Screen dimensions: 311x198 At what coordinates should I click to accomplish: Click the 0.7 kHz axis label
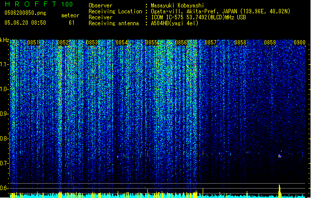[4, 163]
